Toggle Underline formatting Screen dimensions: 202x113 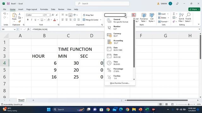coord(35,20)
